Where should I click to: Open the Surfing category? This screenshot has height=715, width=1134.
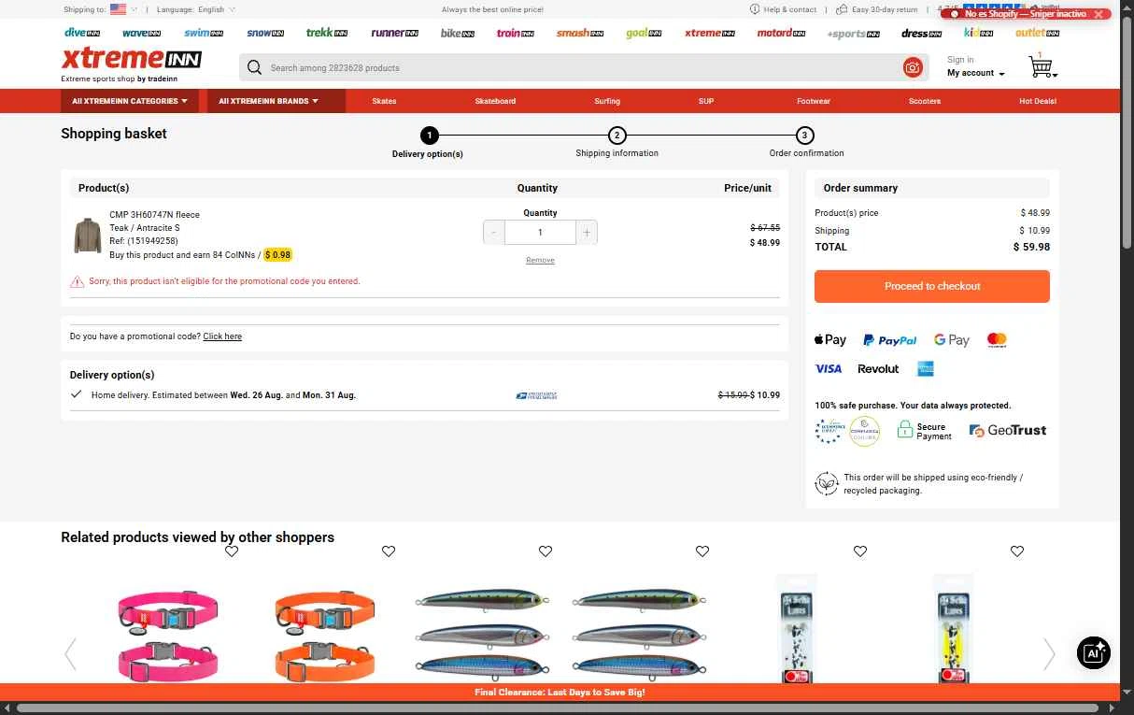(x=607, y=101)
